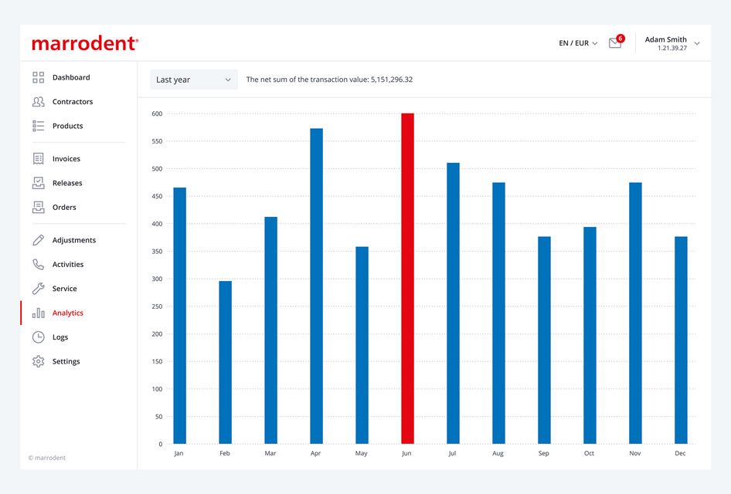The width and height of the screenshot is (731, 494).
Task: Open the mail notifications envelope icon
Action: coord(615,43)
